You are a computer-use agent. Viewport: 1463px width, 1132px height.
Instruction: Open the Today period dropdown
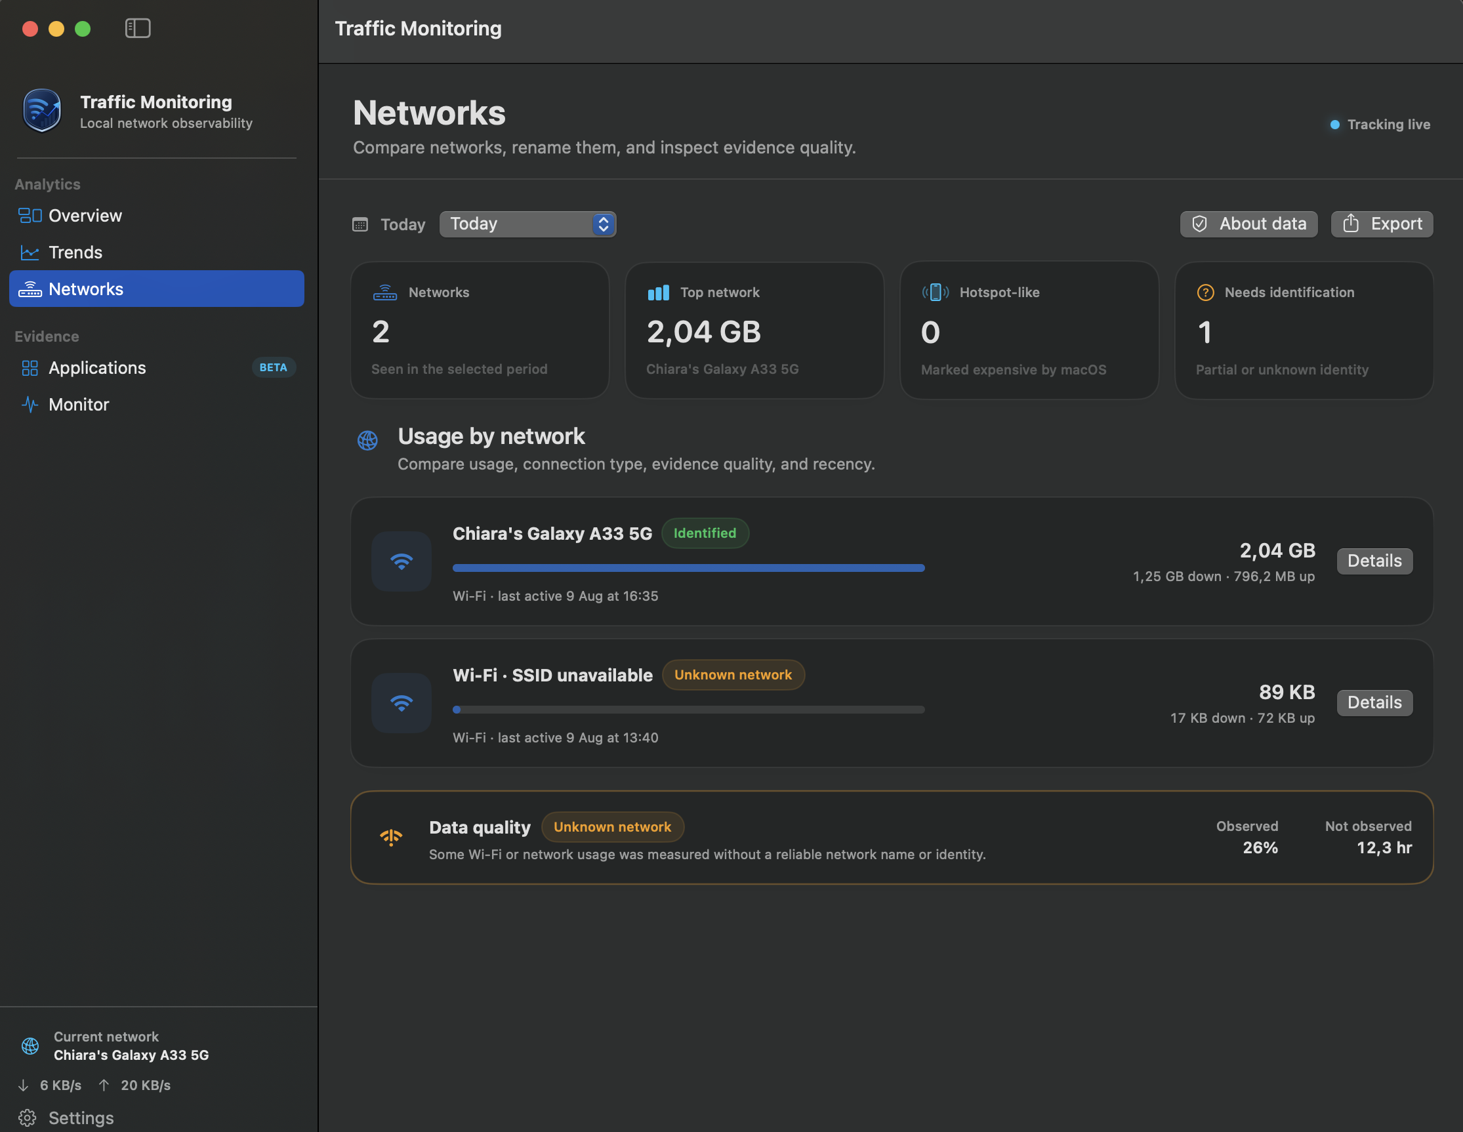click(527, 224)
